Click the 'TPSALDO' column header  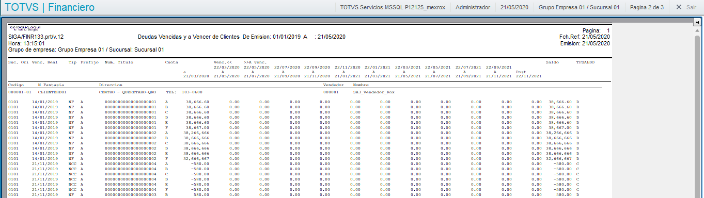point(585,62)
